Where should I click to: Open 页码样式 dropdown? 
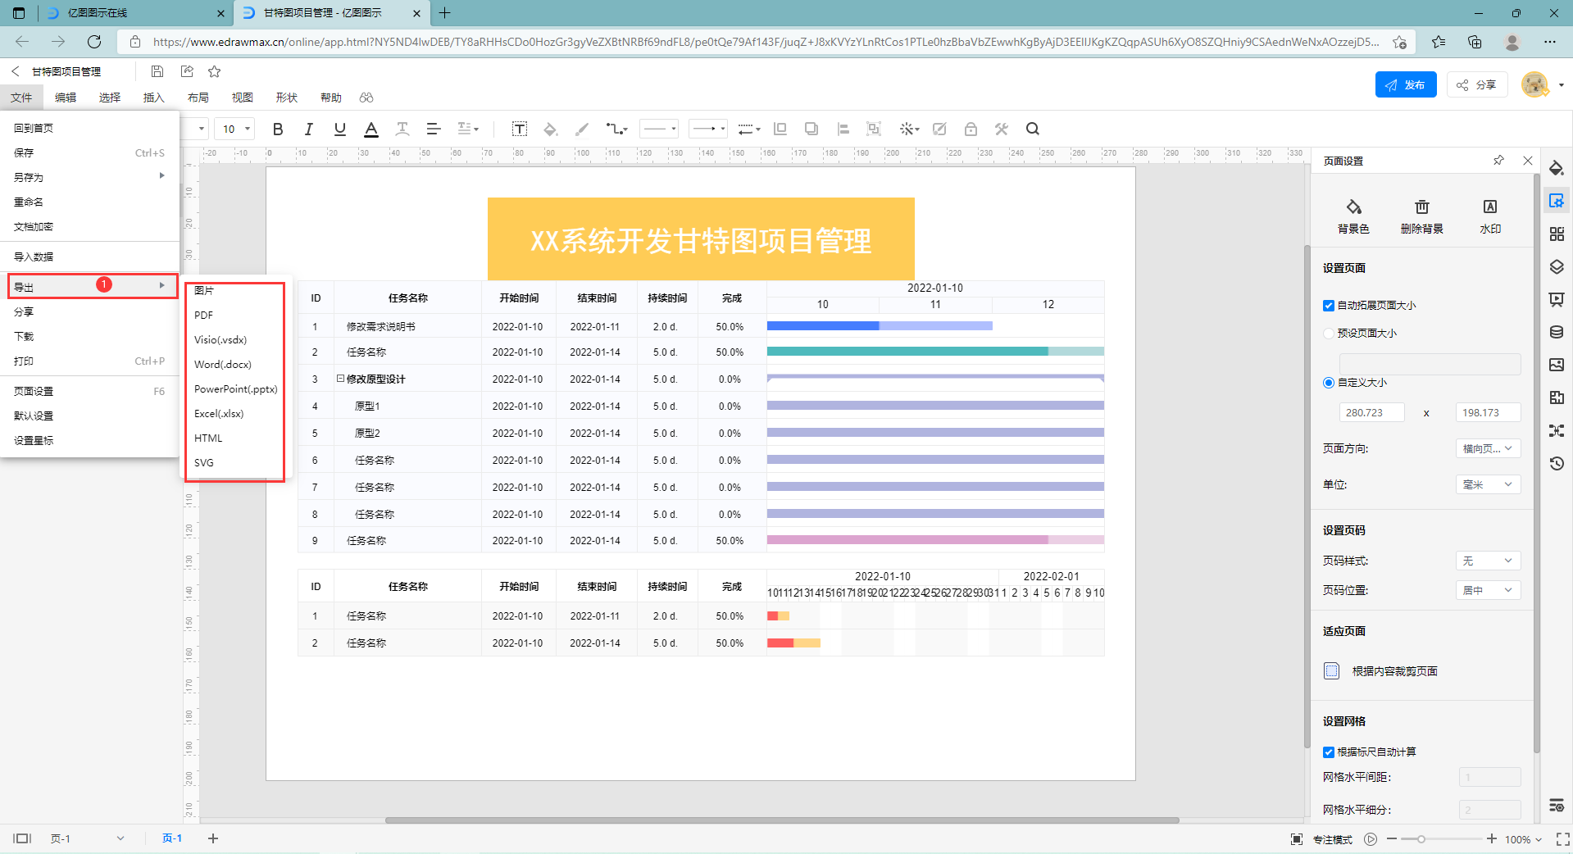click(1488, 561)
